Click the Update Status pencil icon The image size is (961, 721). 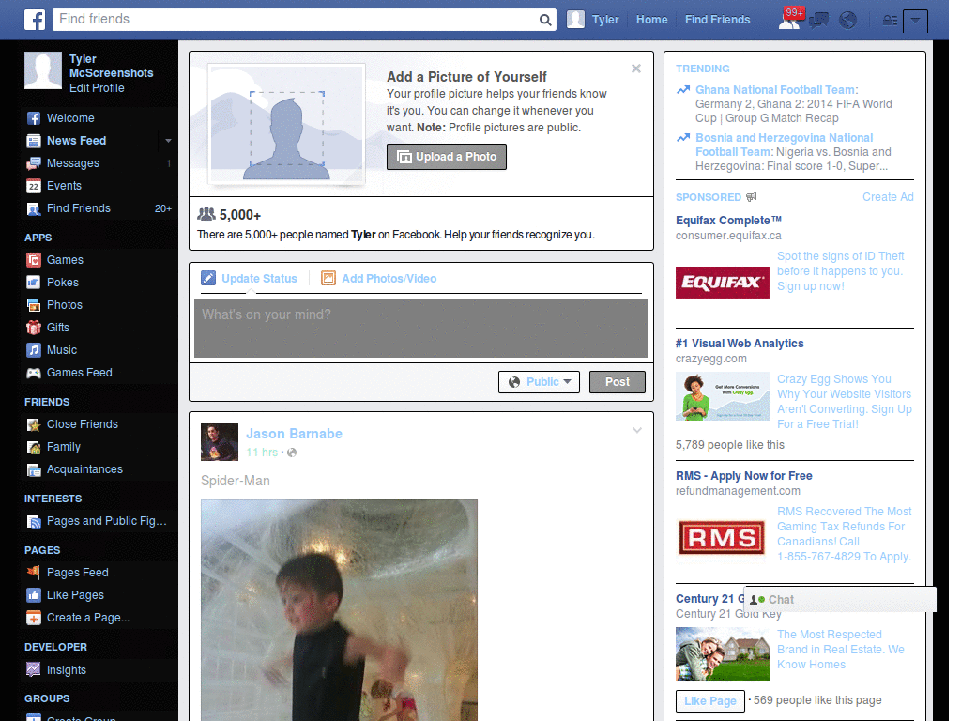click(208, 278)
